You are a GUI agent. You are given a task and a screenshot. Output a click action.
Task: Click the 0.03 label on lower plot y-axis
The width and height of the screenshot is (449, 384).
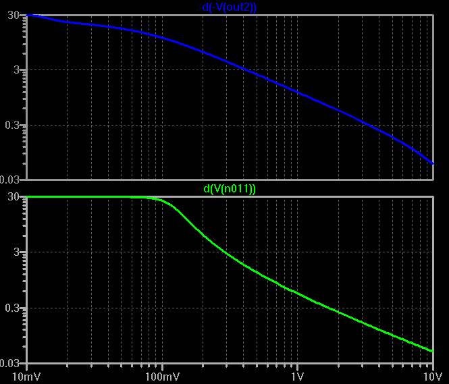click(x=9, y=363)
